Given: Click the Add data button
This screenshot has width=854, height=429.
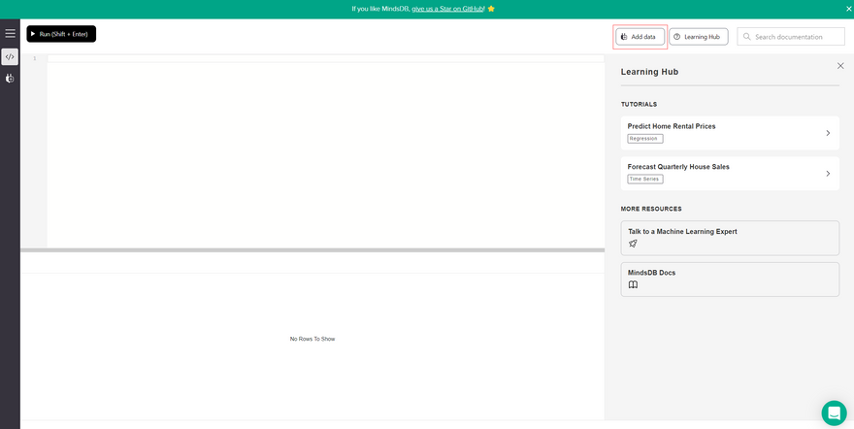Looking at the screenshot, I should (x=640, y=37).
